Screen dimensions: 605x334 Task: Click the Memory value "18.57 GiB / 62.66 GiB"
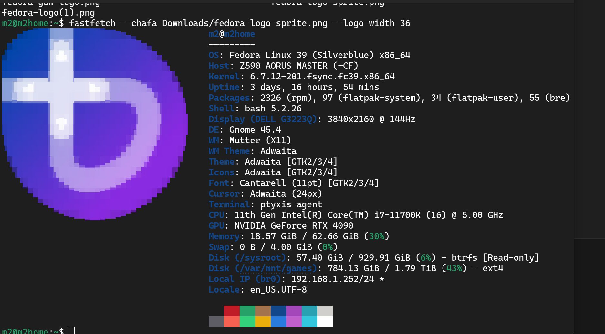click(304, 236)
